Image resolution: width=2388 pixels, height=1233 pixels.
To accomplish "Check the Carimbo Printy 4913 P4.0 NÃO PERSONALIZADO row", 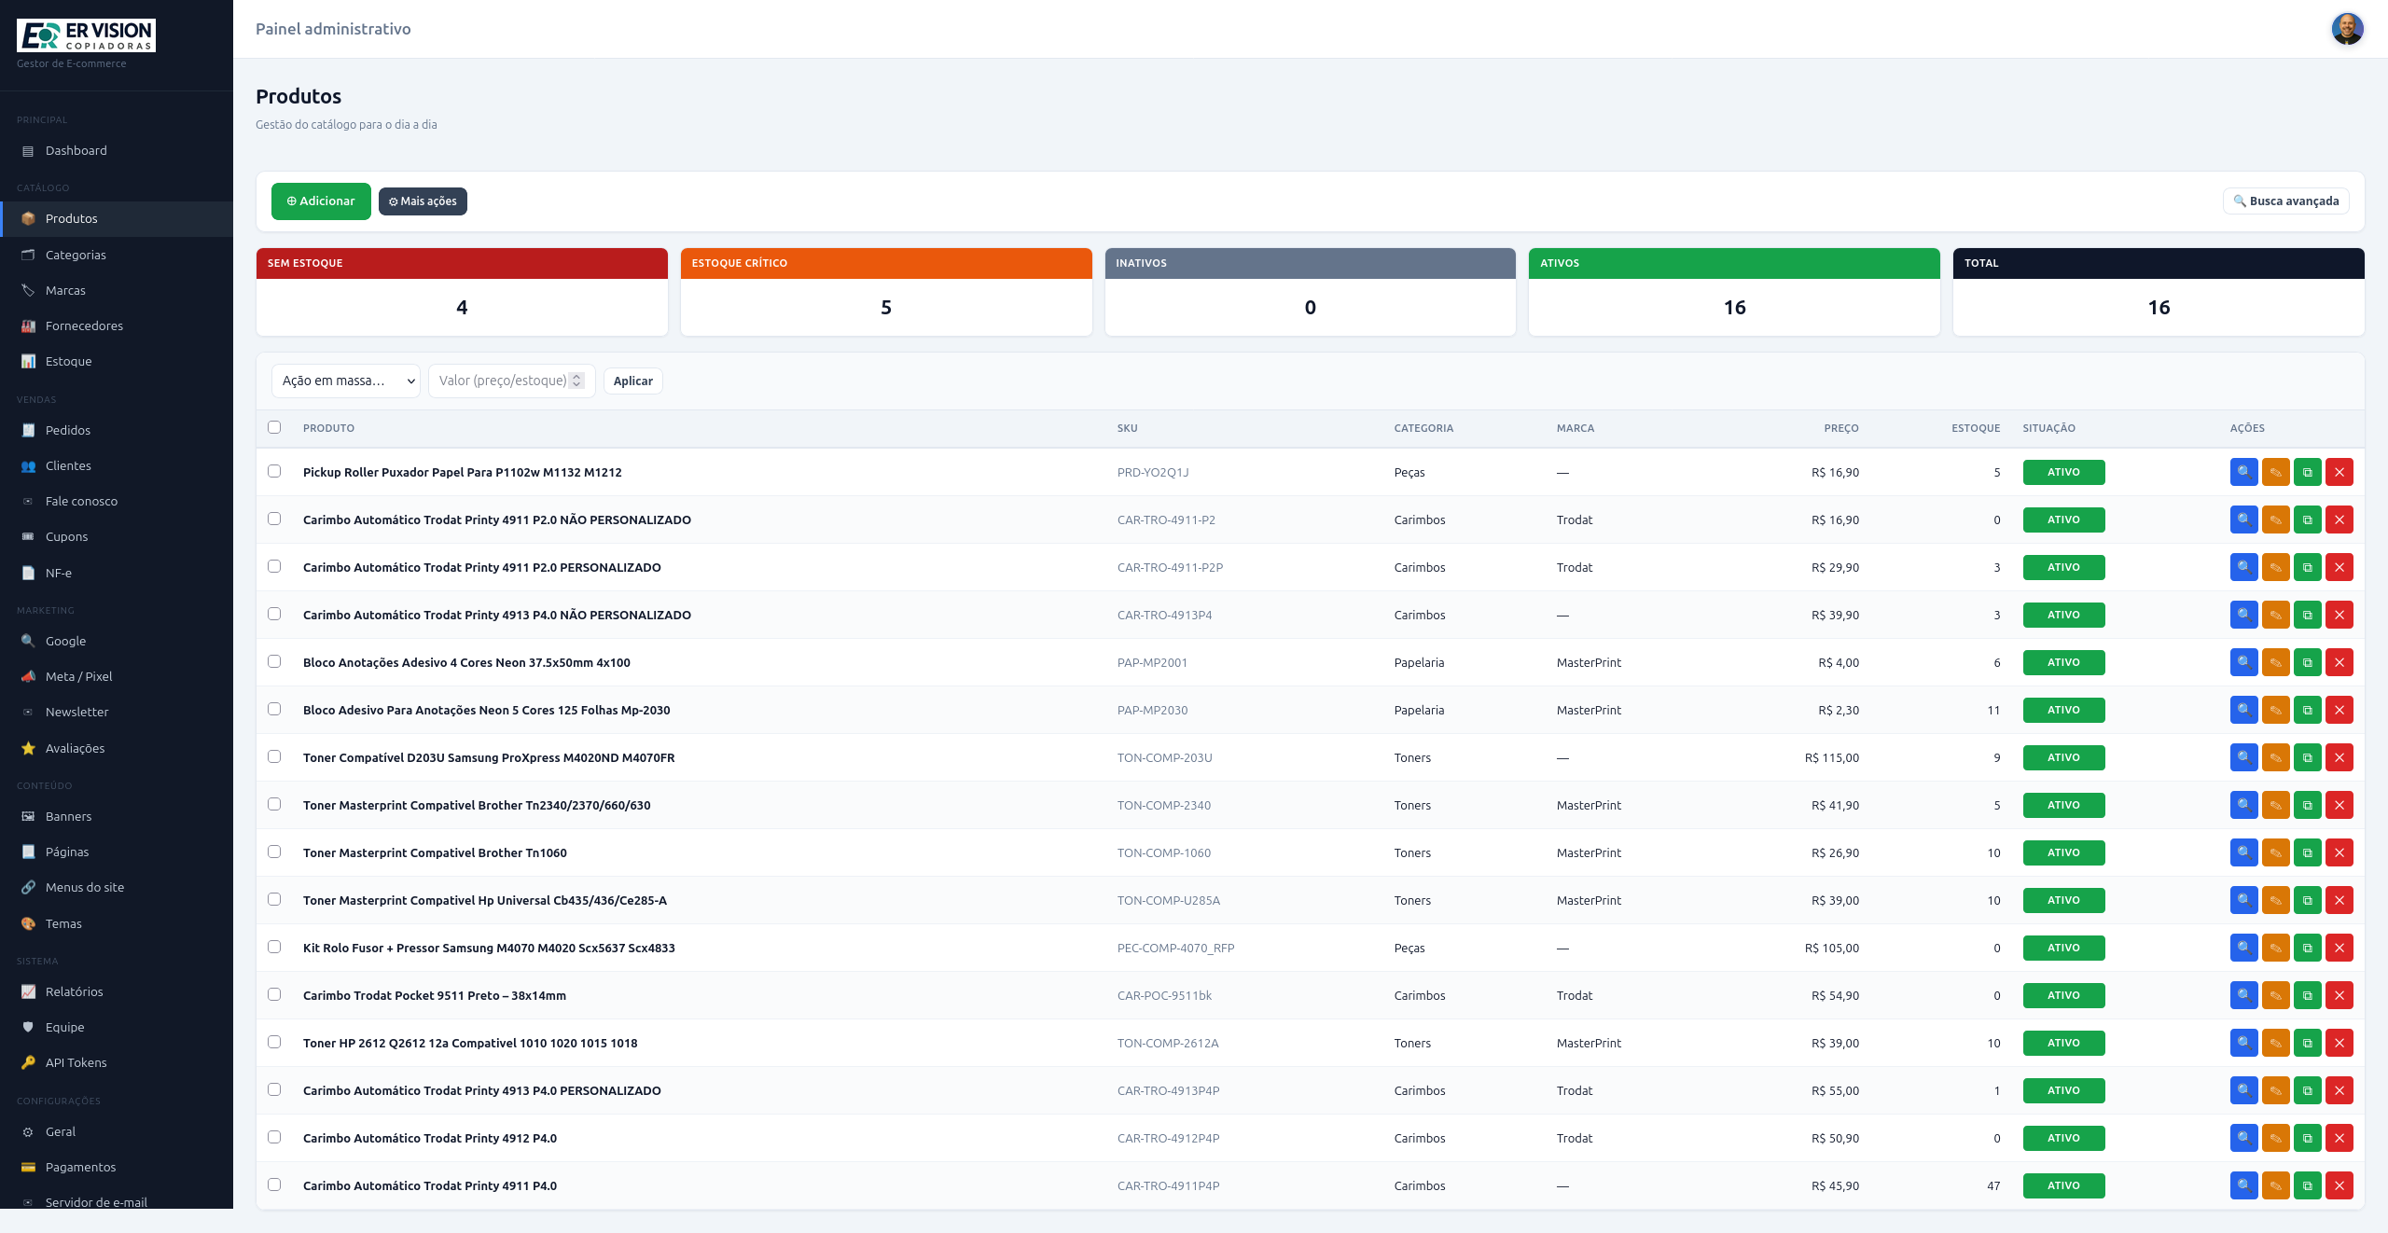I will point(274,614).
